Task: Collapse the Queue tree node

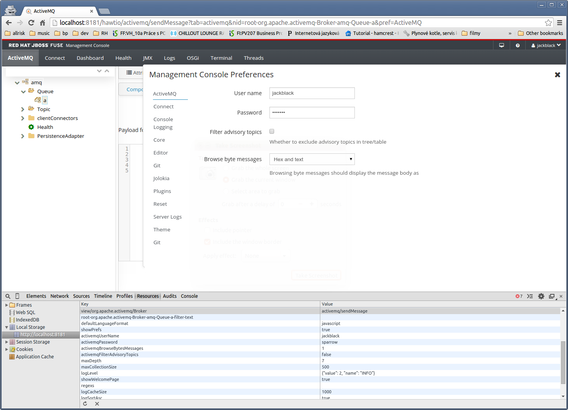Action: pos(23,92)
